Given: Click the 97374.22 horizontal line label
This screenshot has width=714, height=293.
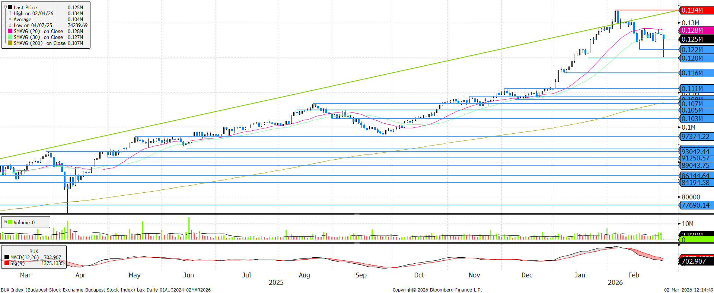Looking at the screenshot, I should tap(695, 137).
